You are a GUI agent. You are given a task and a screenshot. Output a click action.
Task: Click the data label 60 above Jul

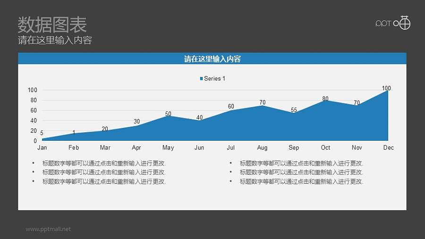pos(231,106)
